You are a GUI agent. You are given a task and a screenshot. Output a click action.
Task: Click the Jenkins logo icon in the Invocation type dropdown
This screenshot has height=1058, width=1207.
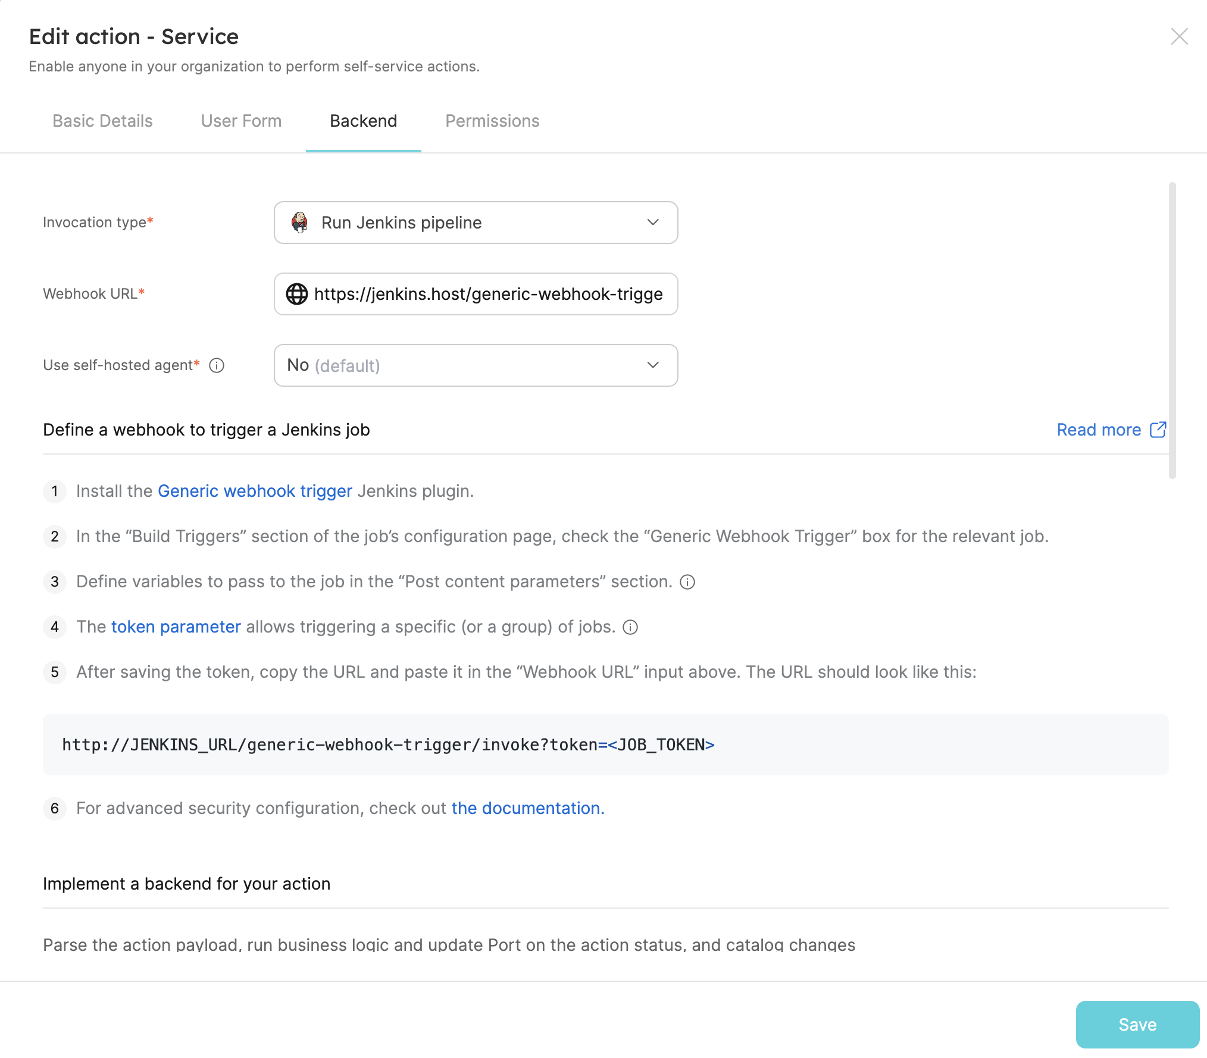[299, 223]
